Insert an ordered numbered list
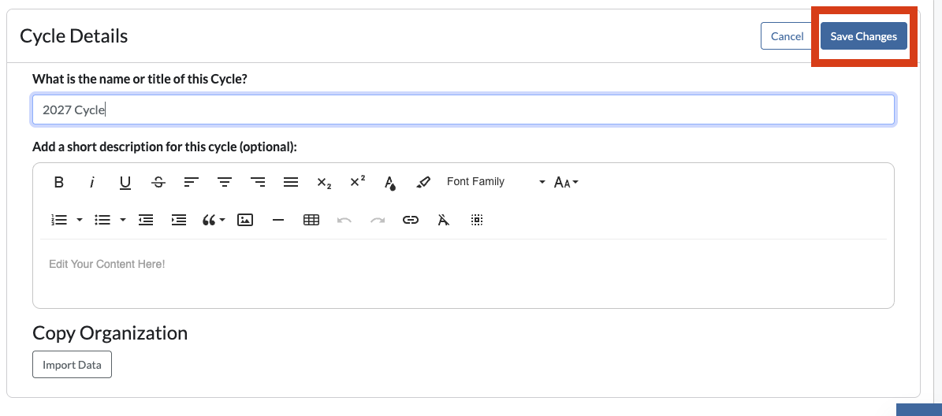Viewport: 942px width, 416px height. point(59,221)
